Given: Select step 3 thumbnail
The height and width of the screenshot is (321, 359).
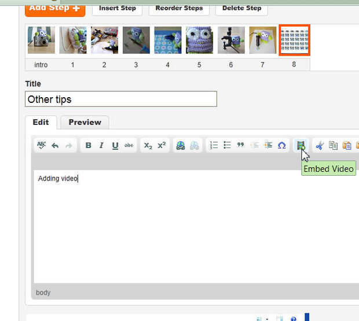Looking at the screenshot, I should pyautogui.click(x=136, y=40).
